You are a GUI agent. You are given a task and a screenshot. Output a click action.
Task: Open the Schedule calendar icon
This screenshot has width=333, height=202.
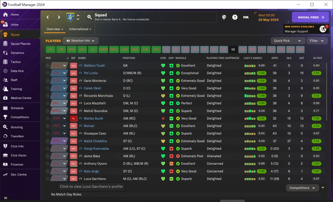click(5, 108)
